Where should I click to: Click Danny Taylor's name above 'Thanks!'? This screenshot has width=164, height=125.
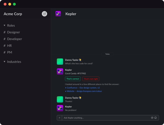click(x=72, y=98)
